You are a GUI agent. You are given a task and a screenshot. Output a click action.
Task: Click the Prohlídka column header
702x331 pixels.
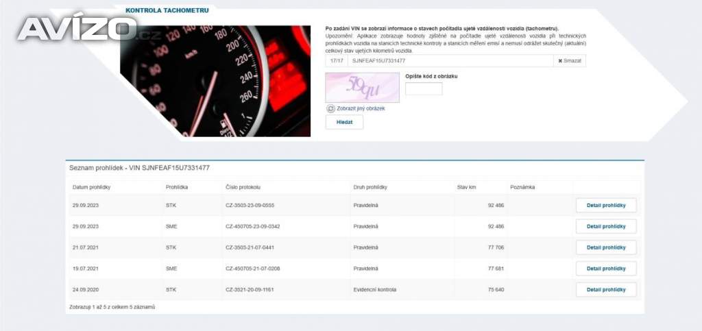176,187
